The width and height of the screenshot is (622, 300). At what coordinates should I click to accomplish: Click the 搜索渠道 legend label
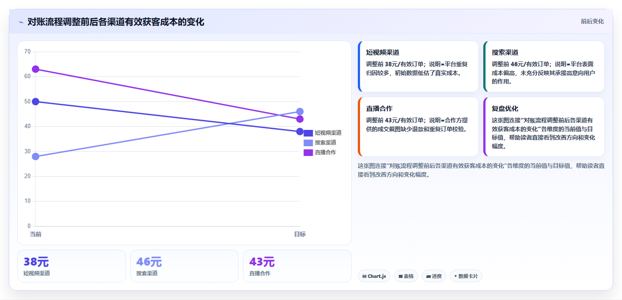pos(326,143)
